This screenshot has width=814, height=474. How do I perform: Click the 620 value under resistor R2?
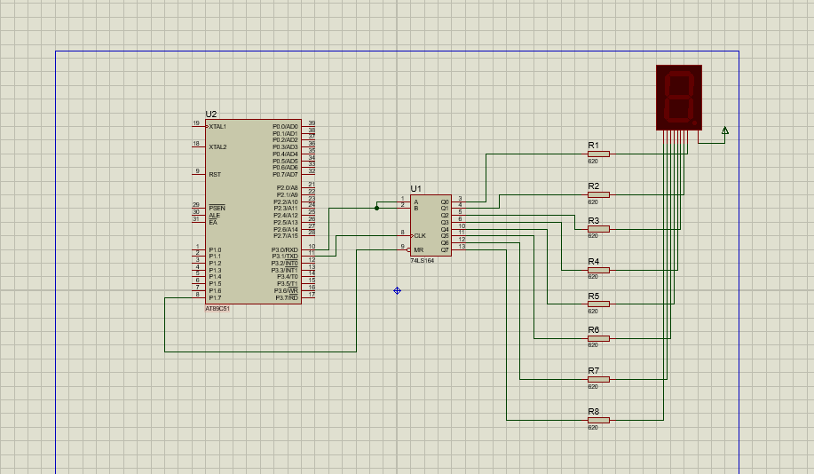(x=593, y=202)
